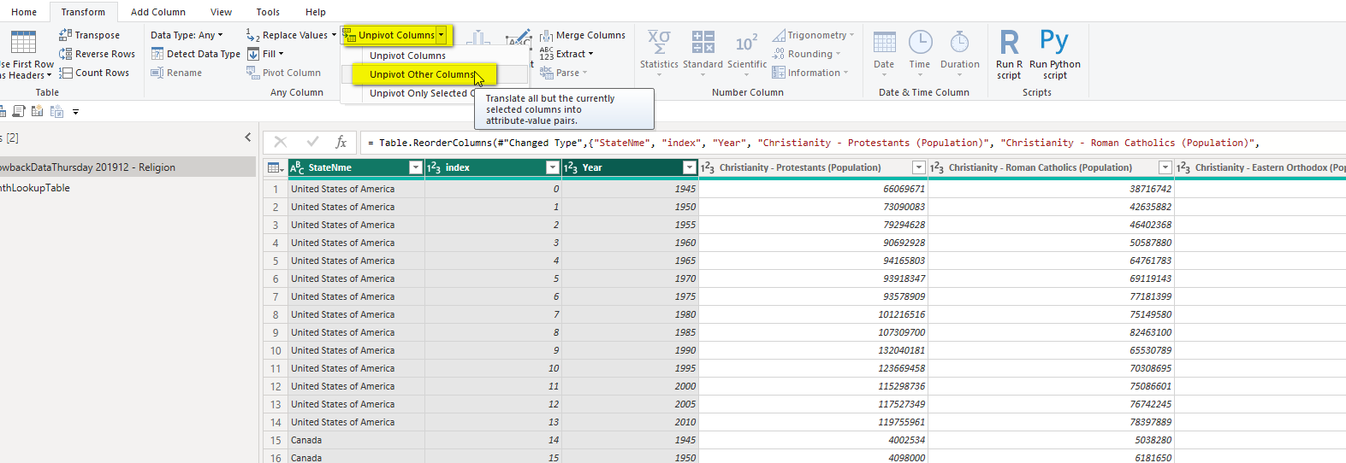
Task: Click the Rounding icon
Action: (x=779, y=54)
